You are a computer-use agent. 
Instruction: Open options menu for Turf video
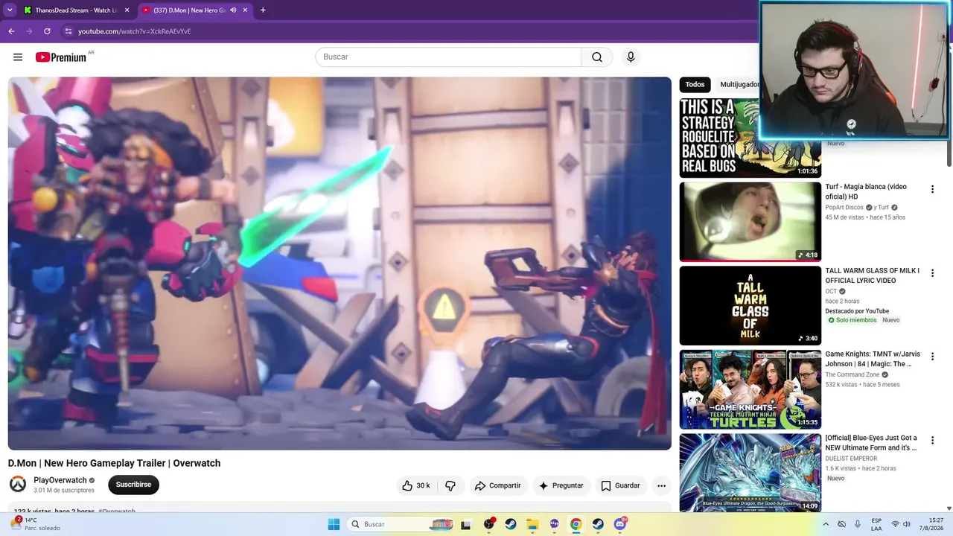click(932, 189)
